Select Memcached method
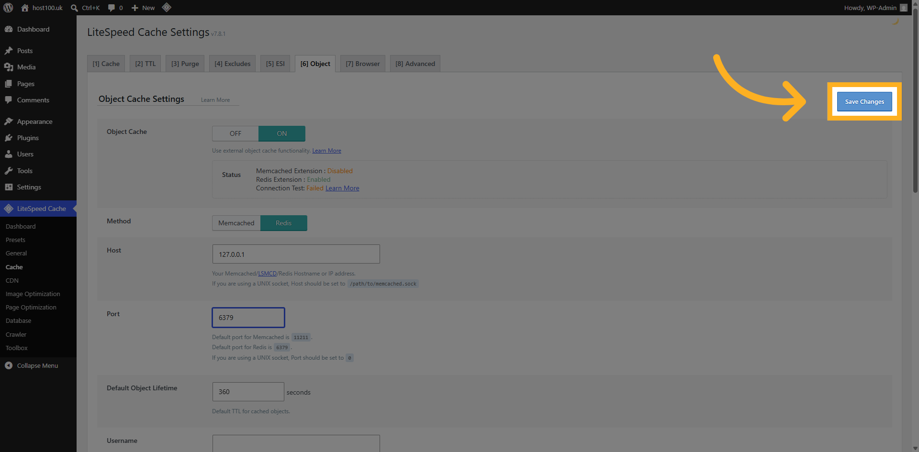Image resolution: width=919 pixels, height=452 pixels. coord(236,223)
